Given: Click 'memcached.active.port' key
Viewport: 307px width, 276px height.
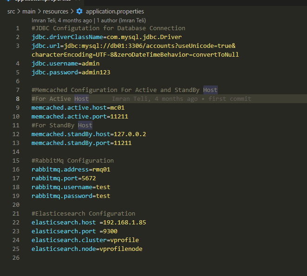Looking at the screenshot, I should [69, 116].
